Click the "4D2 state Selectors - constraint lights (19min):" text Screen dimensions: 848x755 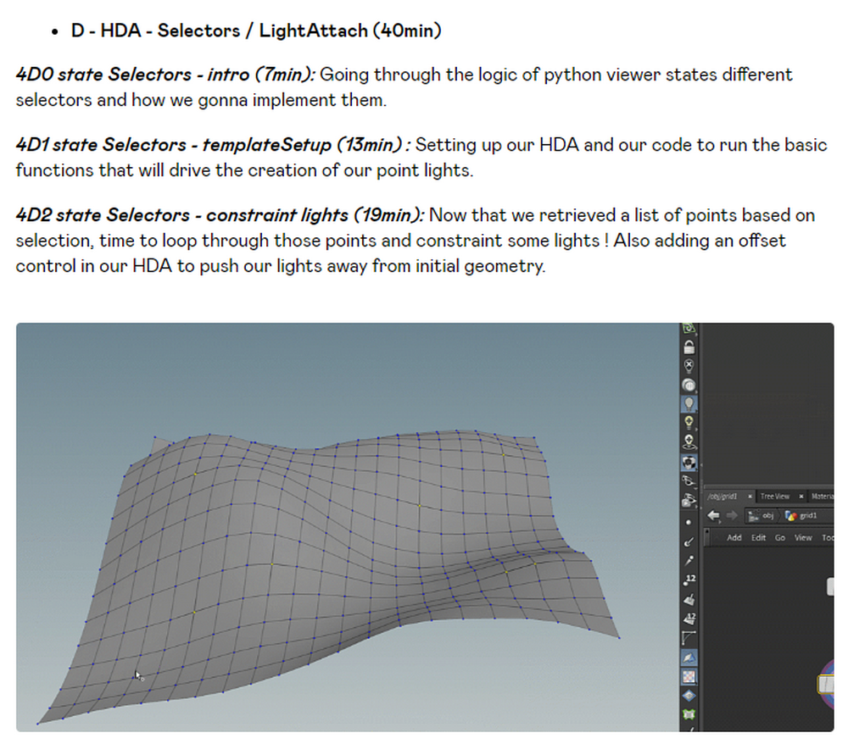(220, 215)
